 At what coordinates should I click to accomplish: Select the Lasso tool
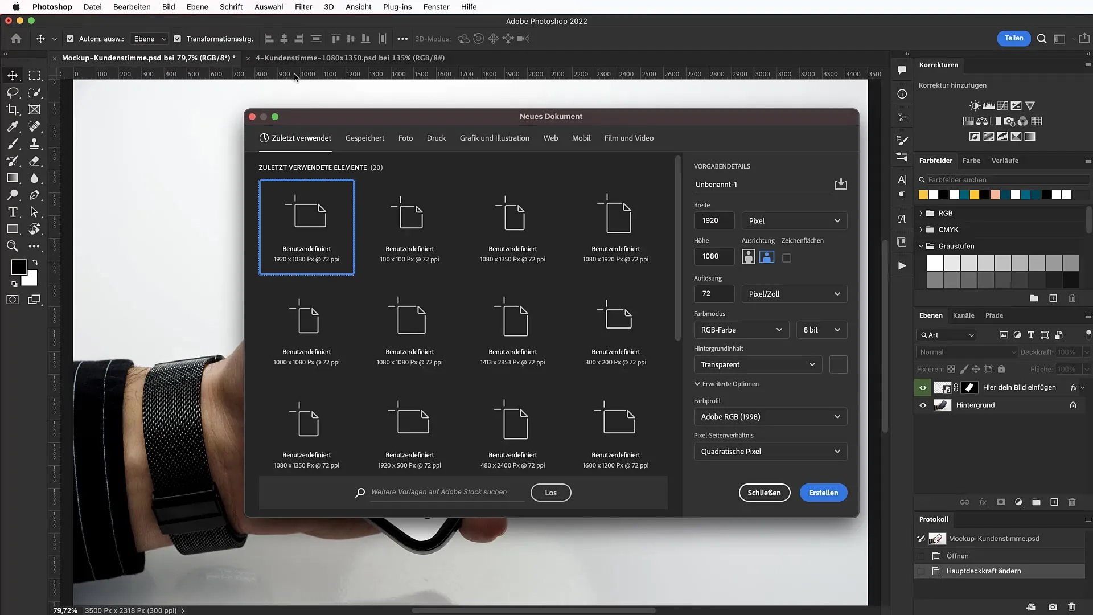pyautogui.click(x=13, y=92)
